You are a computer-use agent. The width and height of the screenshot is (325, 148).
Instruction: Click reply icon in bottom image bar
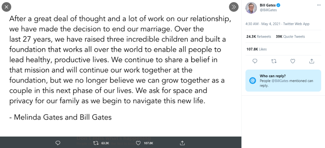[x=58, y=143]
